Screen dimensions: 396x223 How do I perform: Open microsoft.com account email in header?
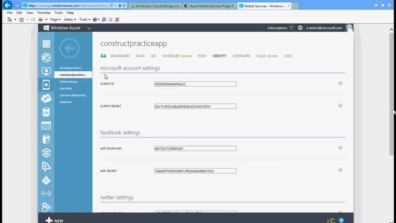pos(324,28)
